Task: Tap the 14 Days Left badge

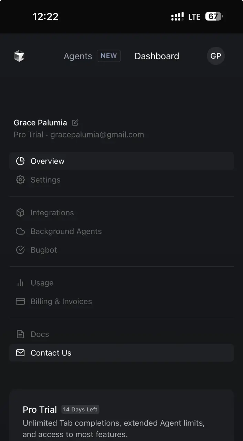Action: point(80,409)
